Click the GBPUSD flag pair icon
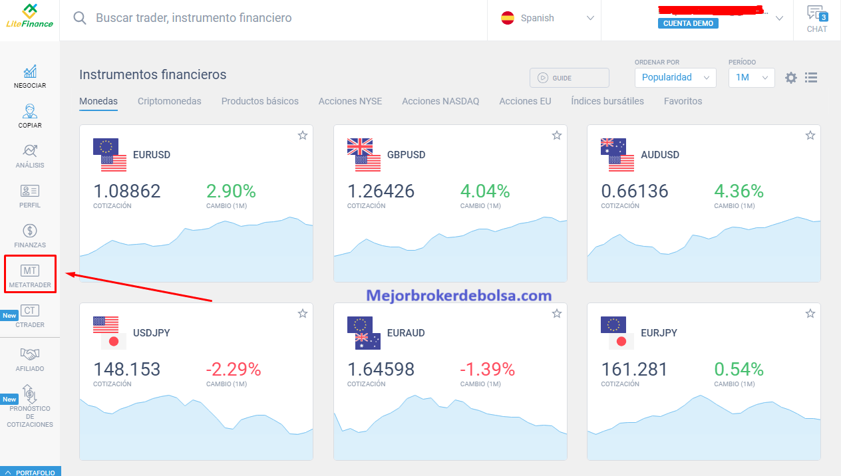Image resolution: width=841 pixels, height=476 pixels. click(x=363, y=155)
